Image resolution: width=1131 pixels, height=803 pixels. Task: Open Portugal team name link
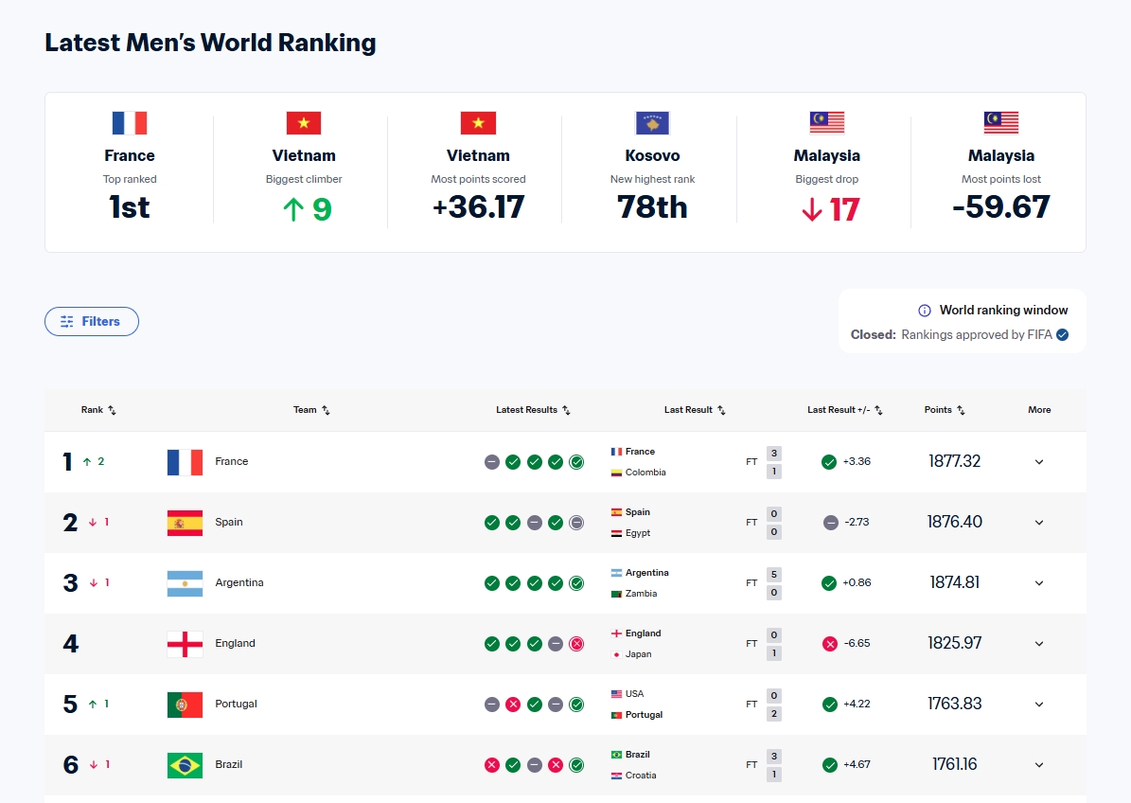[236, 705]
